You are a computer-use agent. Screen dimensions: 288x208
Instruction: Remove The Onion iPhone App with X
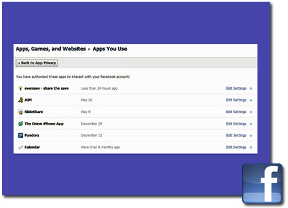coord(251,124)
